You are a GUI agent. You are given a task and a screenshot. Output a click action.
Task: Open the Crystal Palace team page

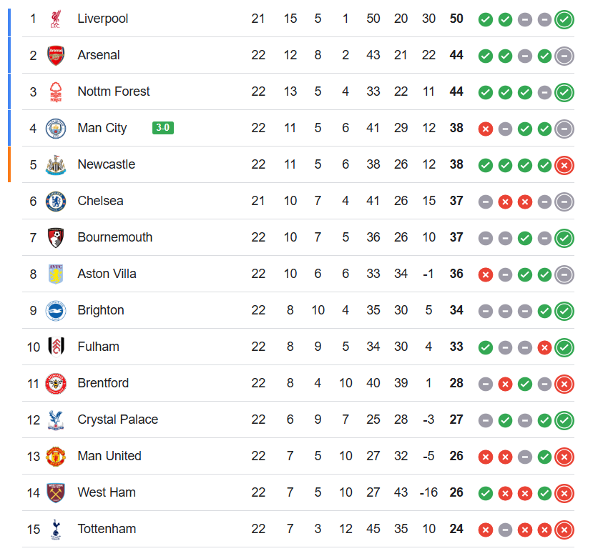click(x=117, y=420)
